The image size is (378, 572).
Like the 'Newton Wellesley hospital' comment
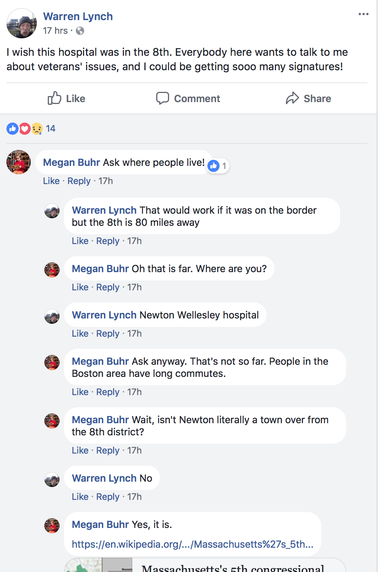(x=80, y=334)
